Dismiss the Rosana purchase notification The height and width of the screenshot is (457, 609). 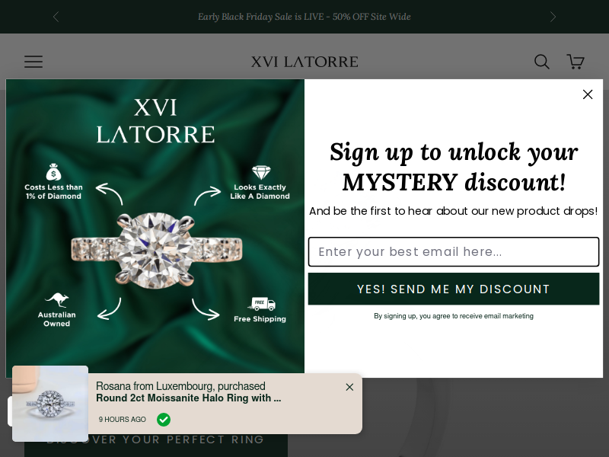[x=349, y=387]
